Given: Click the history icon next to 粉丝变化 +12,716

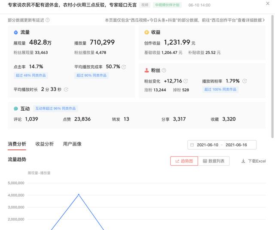Looking at the screenshot, I should click(186, 81).
